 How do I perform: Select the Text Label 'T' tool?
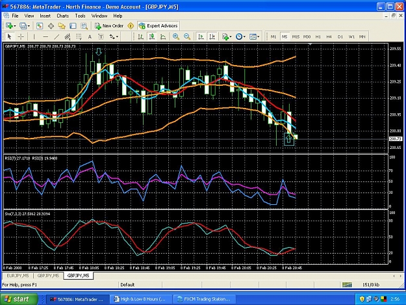pyautogui.click(x=101, y=37)
